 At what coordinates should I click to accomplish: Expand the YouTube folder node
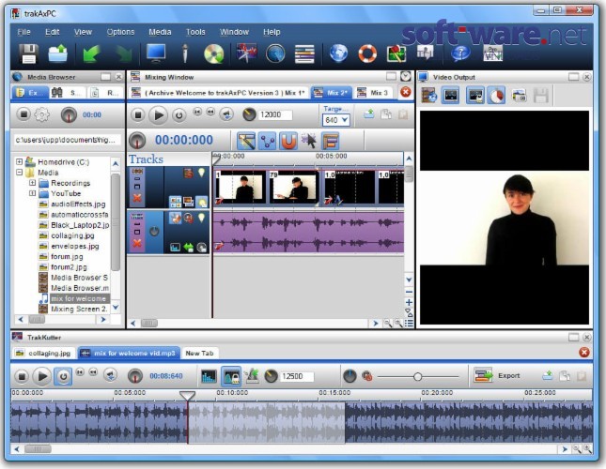(x=33, y=193)
